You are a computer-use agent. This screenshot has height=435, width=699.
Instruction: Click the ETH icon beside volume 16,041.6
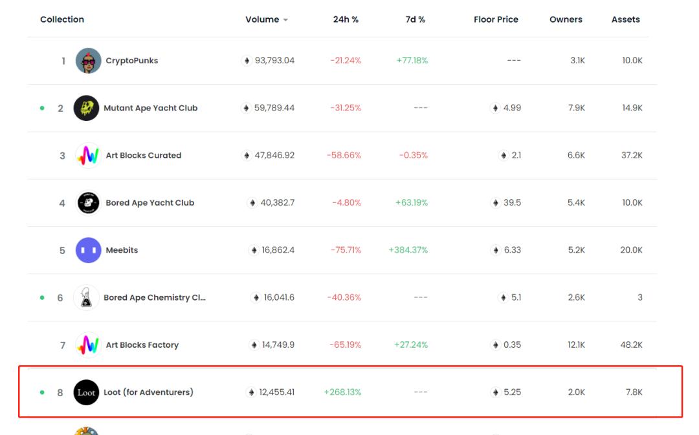pos(256,297)
